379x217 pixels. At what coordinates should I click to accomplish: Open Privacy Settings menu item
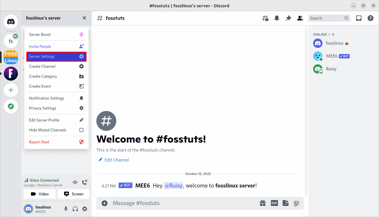tap(57, 108)
